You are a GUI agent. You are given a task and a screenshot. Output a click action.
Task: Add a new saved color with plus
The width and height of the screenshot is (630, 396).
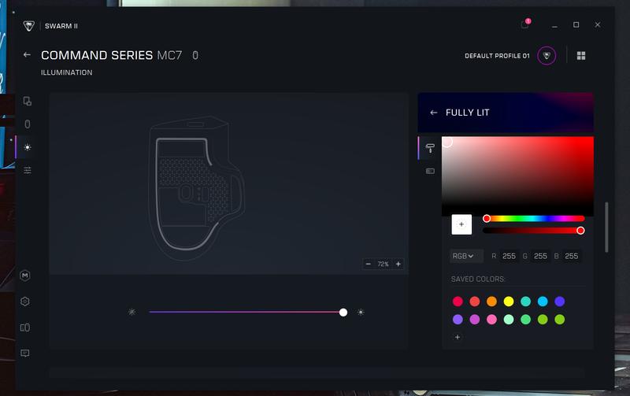(x=458, y=337)
